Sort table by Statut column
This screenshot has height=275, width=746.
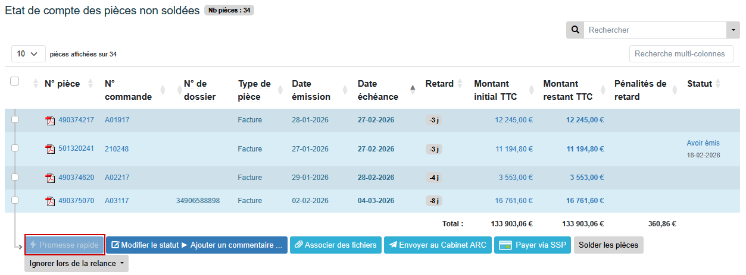pyautogui.click(x=718, y=84)
